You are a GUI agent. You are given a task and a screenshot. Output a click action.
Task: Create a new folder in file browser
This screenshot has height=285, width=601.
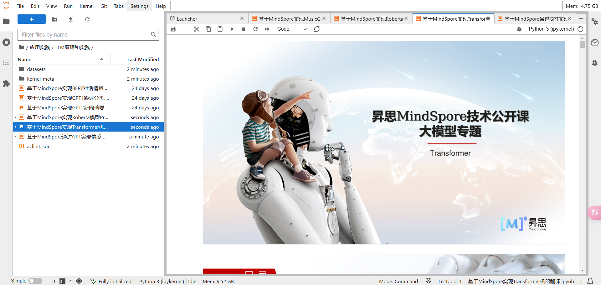54,19
